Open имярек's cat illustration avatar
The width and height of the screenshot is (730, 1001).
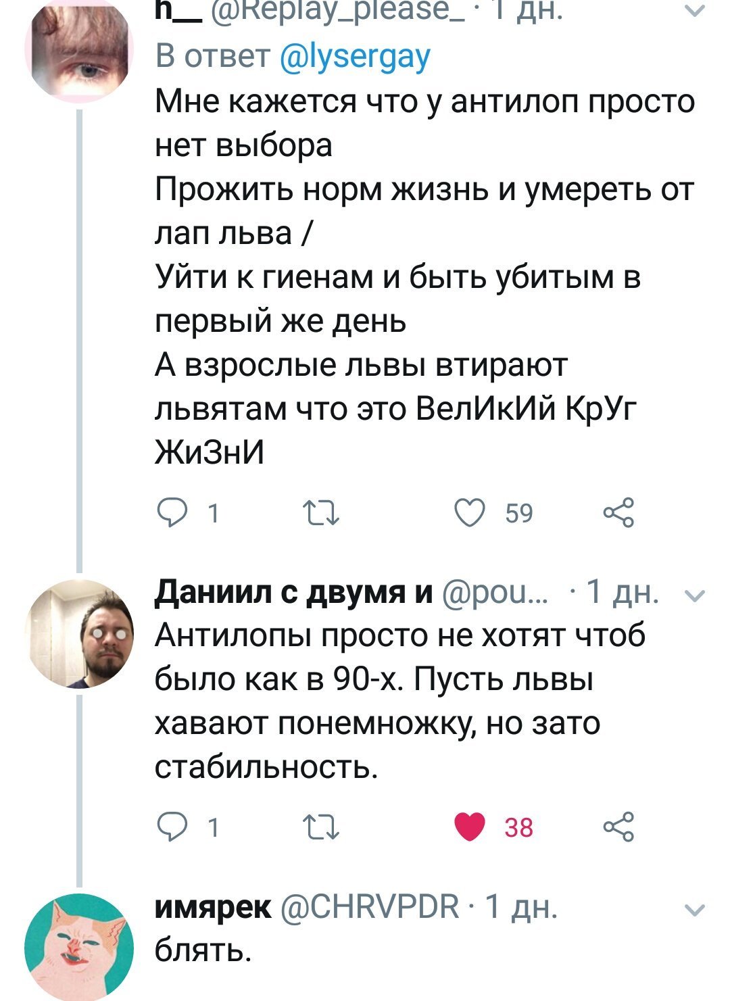tap(79, 946)
